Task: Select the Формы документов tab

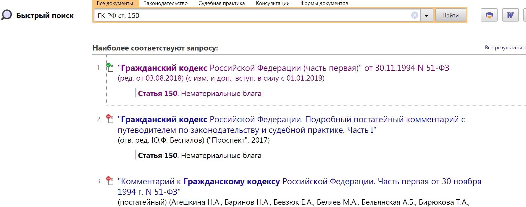Action: [324, 4]
